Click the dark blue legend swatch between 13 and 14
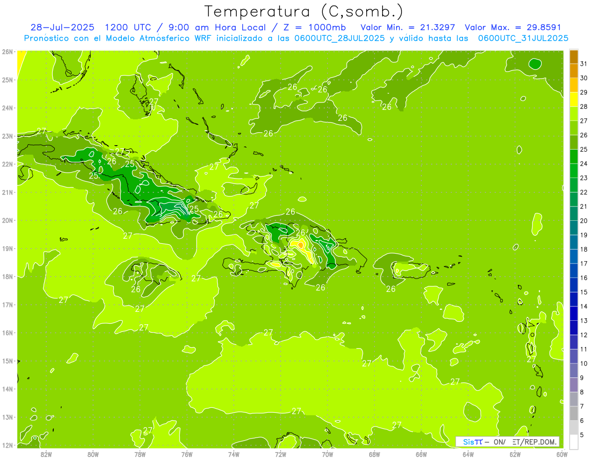This screenshot has height=461, width=597. coord(574,313)
